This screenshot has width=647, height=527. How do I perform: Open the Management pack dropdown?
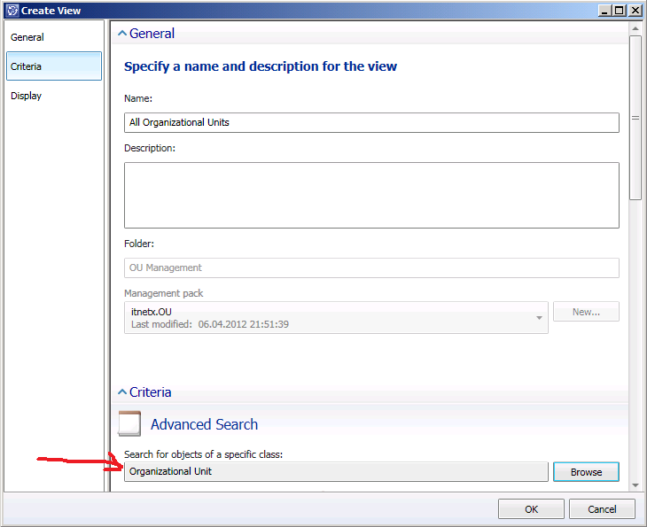(x=539, y=317)
